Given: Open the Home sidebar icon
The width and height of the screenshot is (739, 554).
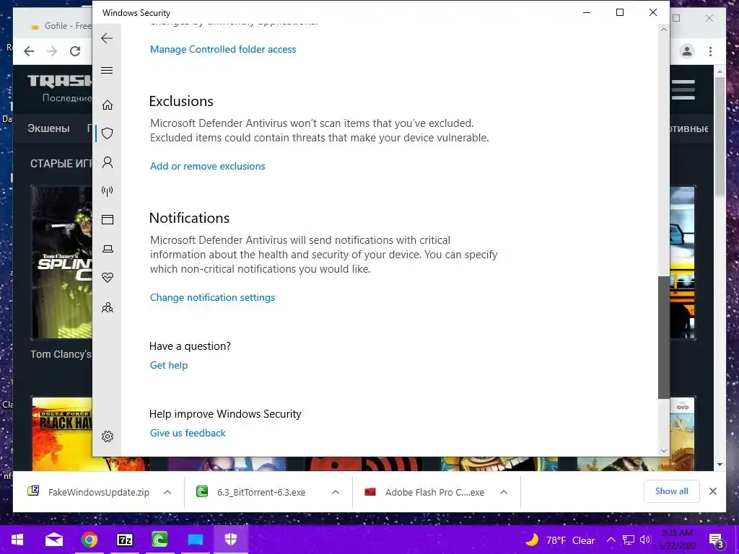Looking at the screenshot, I should tap(108, 105).
